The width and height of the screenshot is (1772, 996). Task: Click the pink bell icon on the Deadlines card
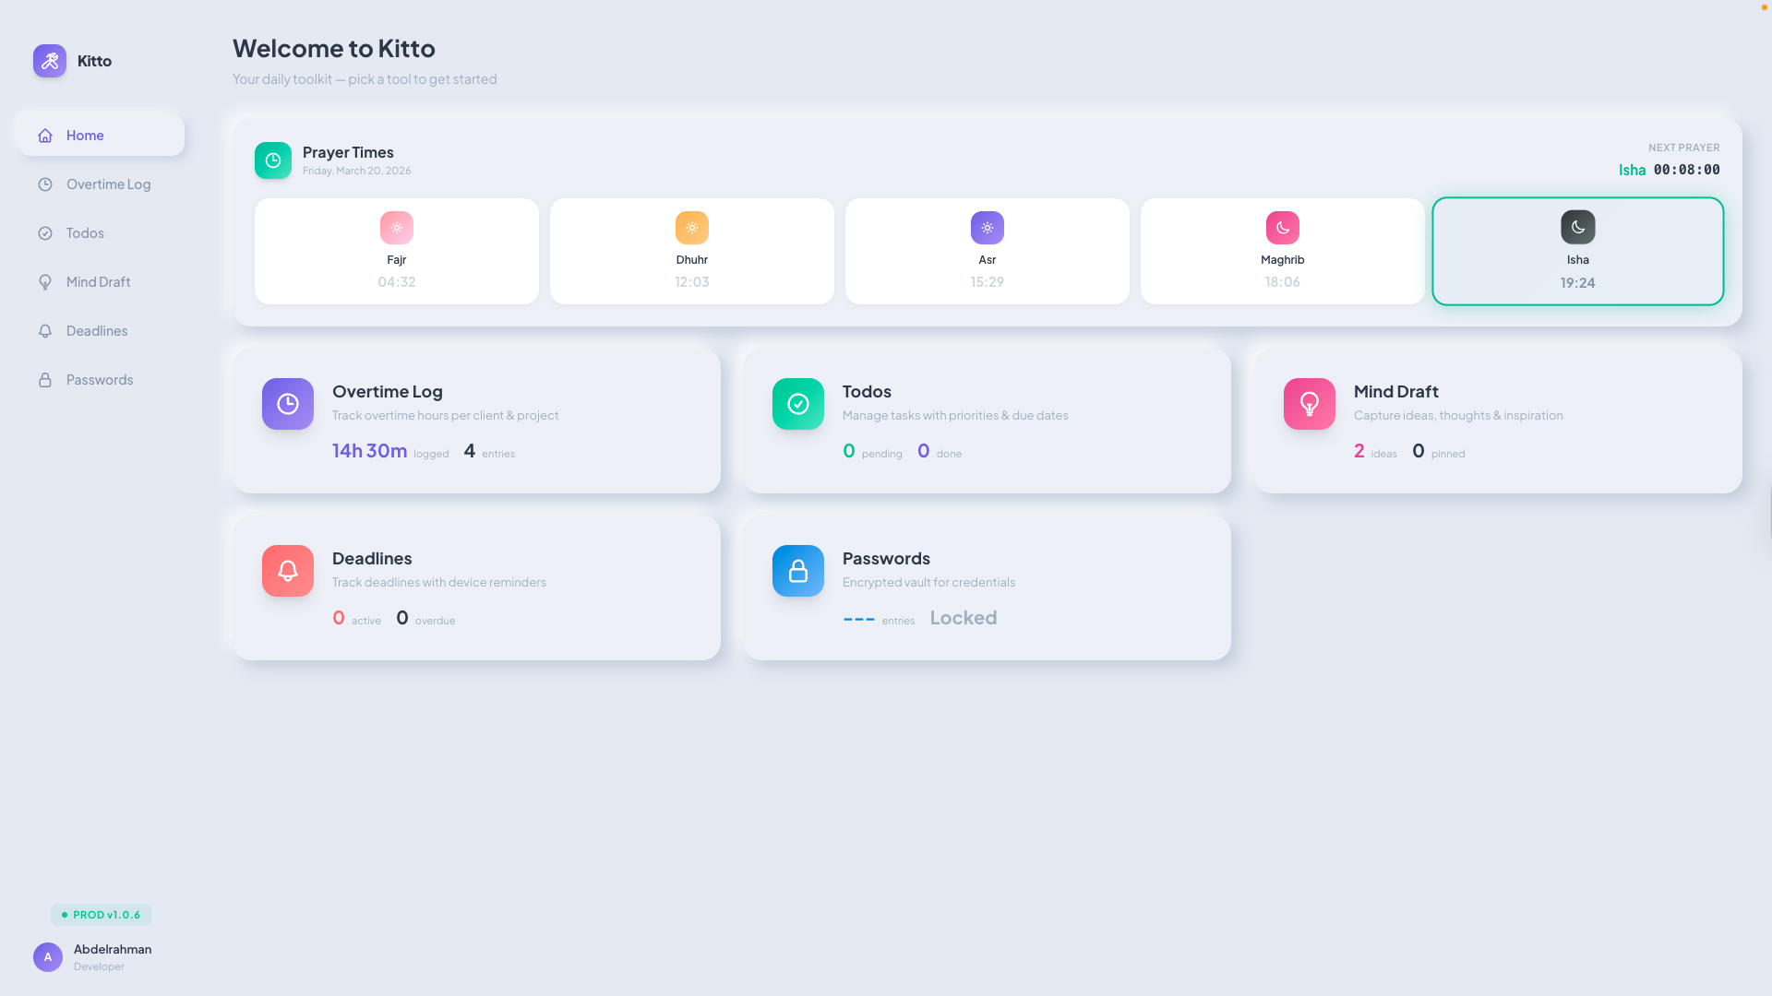pyautogui.click(x=287, y=570)
